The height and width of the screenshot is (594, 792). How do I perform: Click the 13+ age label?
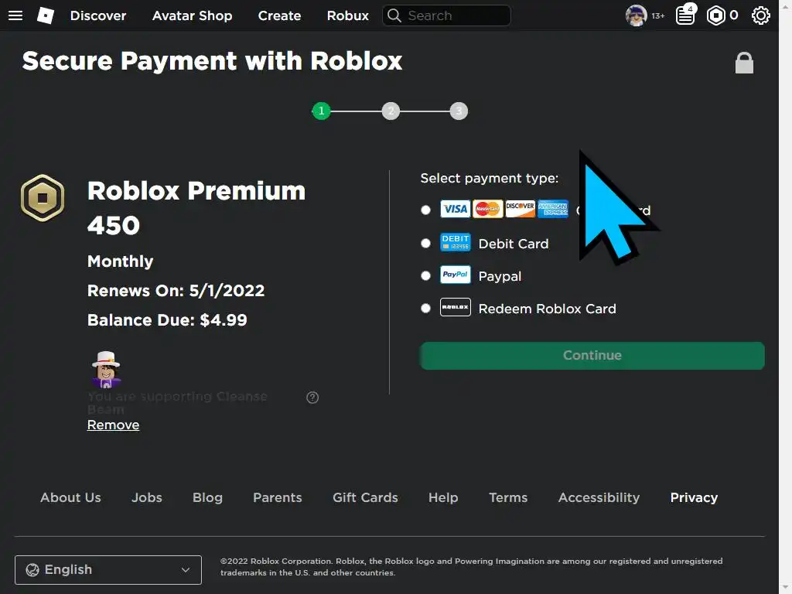[x=658, y=16]
